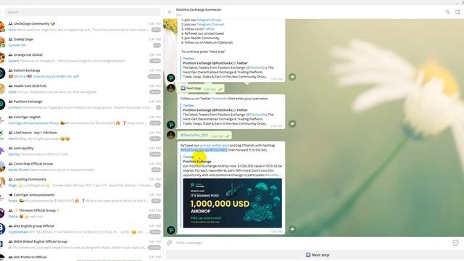
Task: Open the Thoreum Official Group chat
Action: (x=80, y=213)
